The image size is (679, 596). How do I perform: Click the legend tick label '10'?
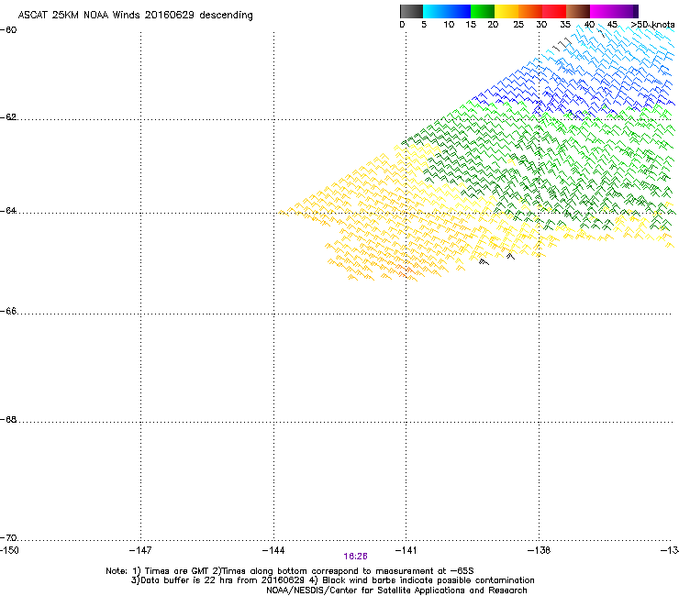[x=449, y=25]
